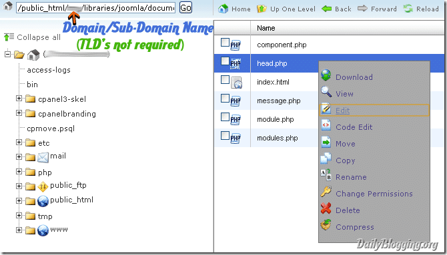Select the modules.php file name

point(278,138)
